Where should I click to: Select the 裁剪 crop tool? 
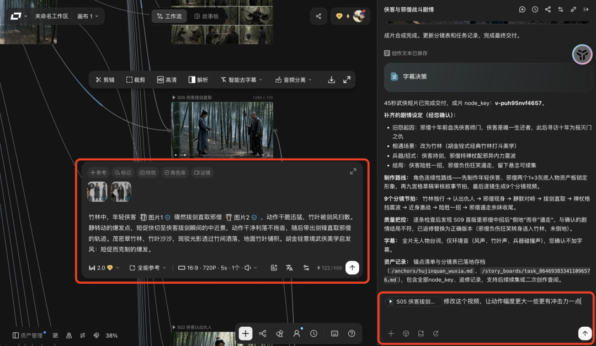point(136,80)
